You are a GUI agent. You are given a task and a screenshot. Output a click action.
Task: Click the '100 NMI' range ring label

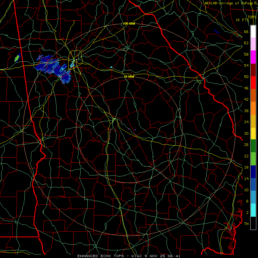point(129,24)
